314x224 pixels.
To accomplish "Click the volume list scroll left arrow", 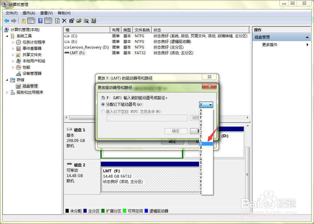I will 66,117.
